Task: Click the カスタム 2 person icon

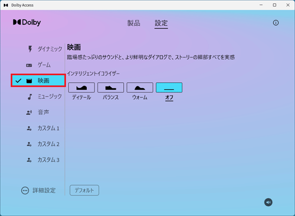Action: point(29,144)
